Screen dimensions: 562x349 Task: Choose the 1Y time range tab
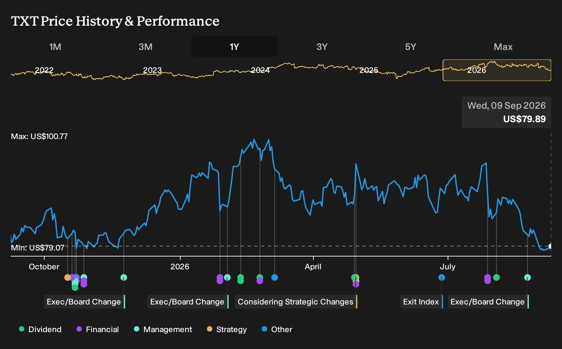tap(234, 47)
